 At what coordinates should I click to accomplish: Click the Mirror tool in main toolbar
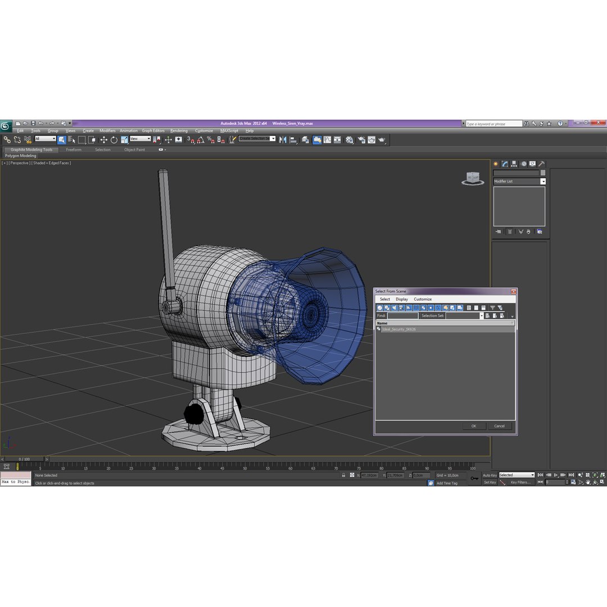click(283, 140)
